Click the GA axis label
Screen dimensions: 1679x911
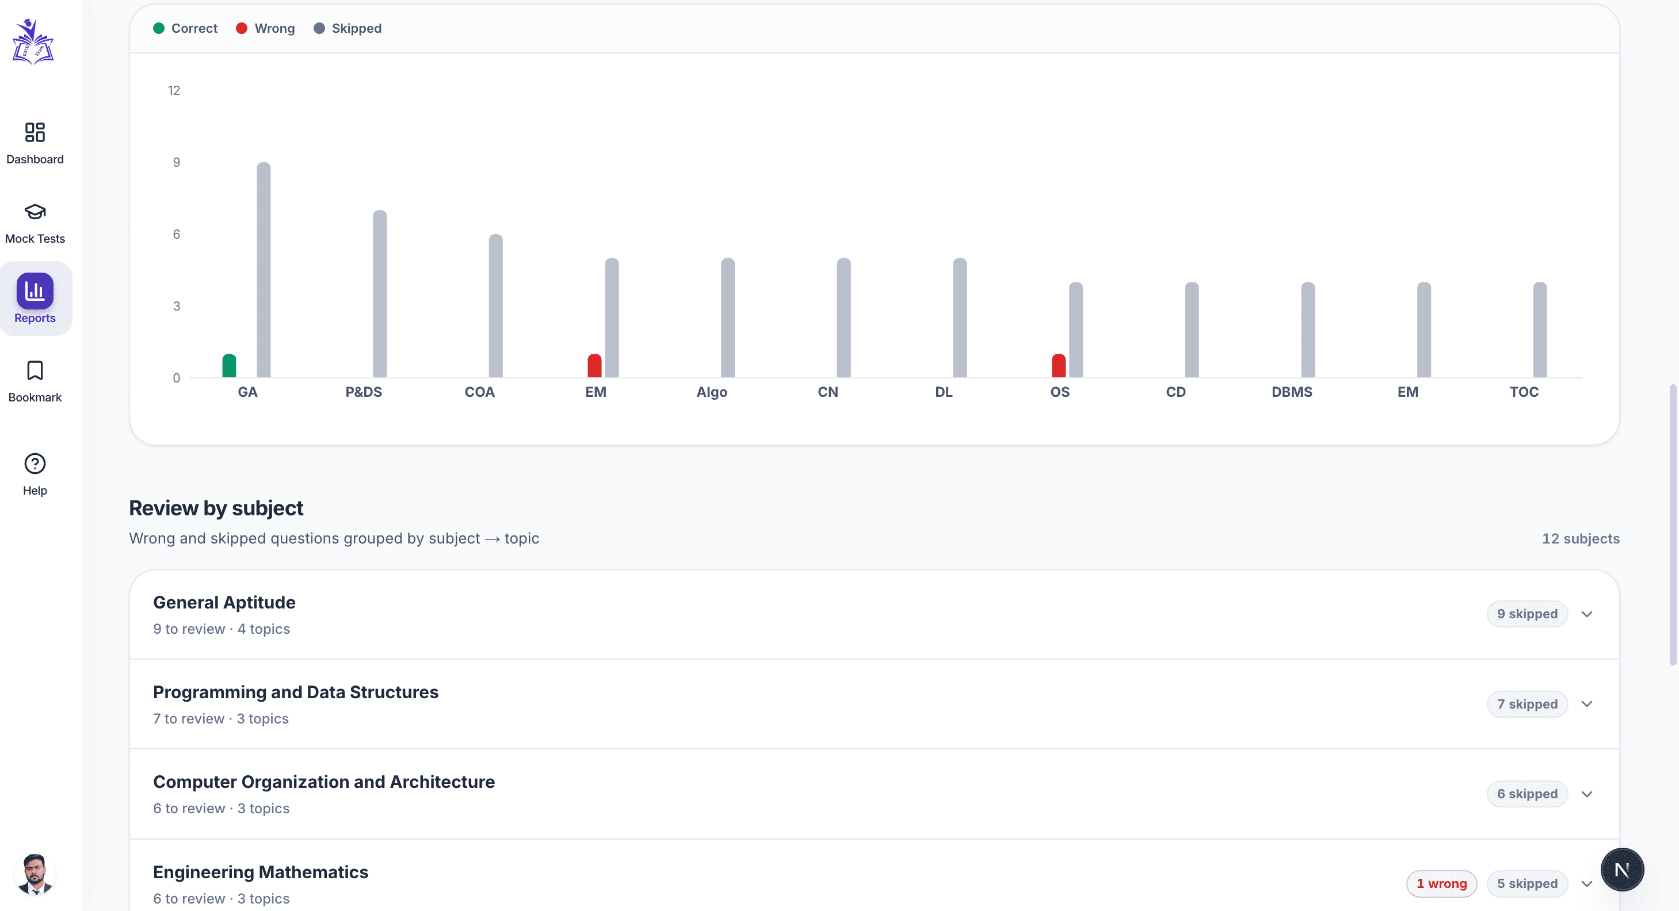247,392
